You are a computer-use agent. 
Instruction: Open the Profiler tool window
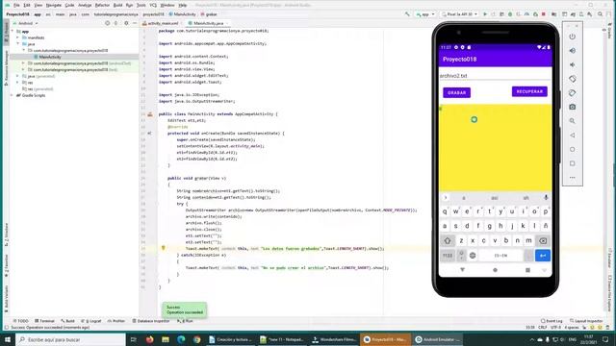point(116,321)
